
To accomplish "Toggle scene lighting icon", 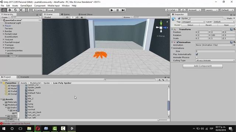I will point(73,17).
